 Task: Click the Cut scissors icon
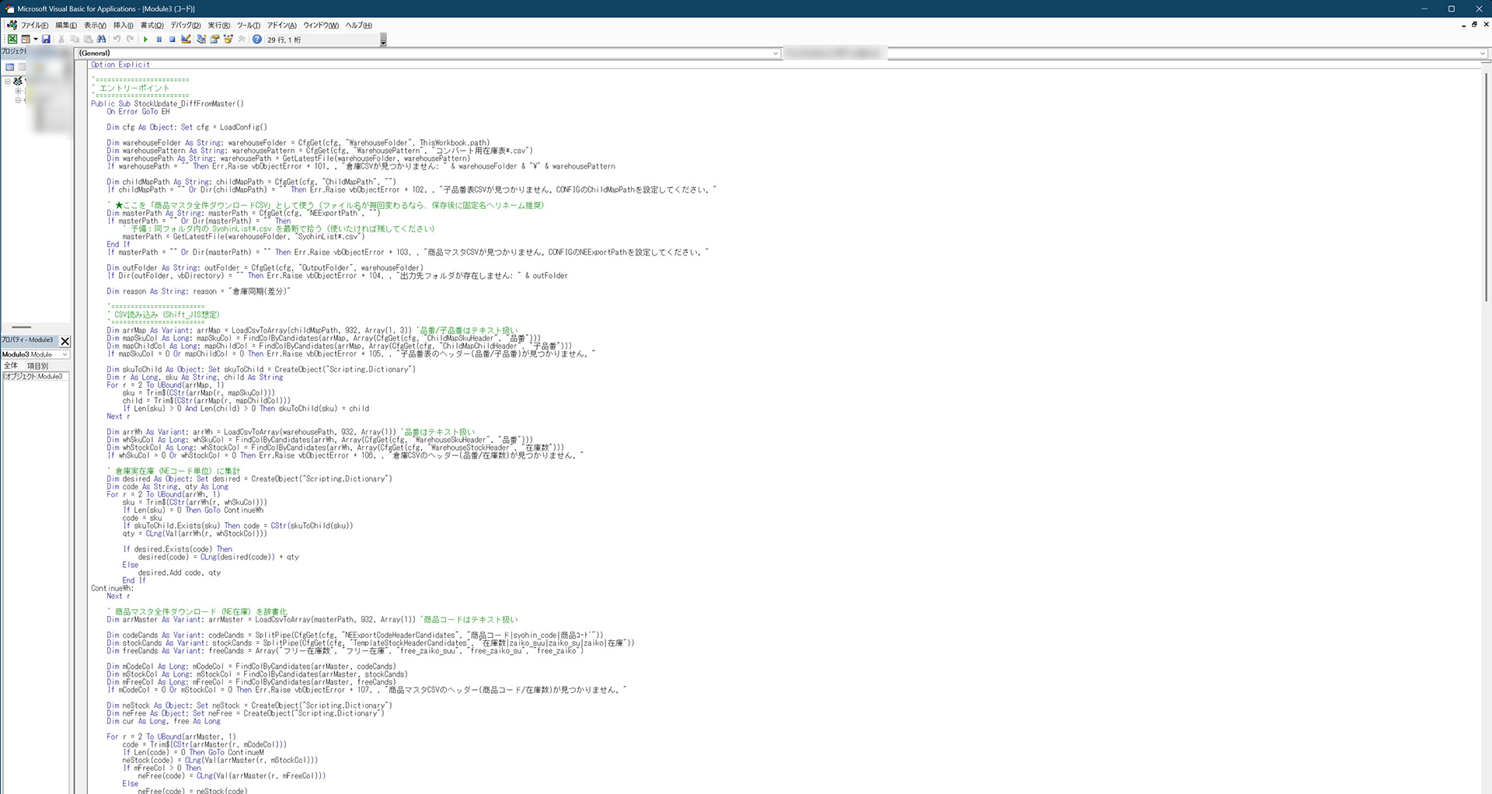pos(61,40)
